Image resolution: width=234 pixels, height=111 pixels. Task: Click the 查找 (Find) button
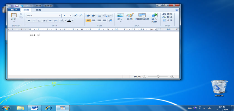click(167, 14)
